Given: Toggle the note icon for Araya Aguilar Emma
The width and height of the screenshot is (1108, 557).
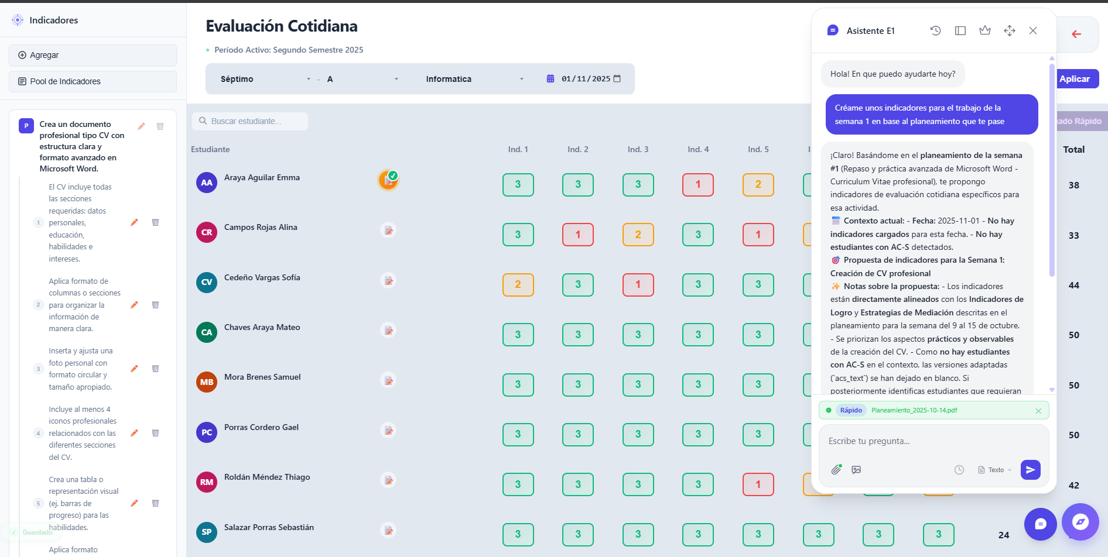Looking at the screenshot, I should pos(388,180).
